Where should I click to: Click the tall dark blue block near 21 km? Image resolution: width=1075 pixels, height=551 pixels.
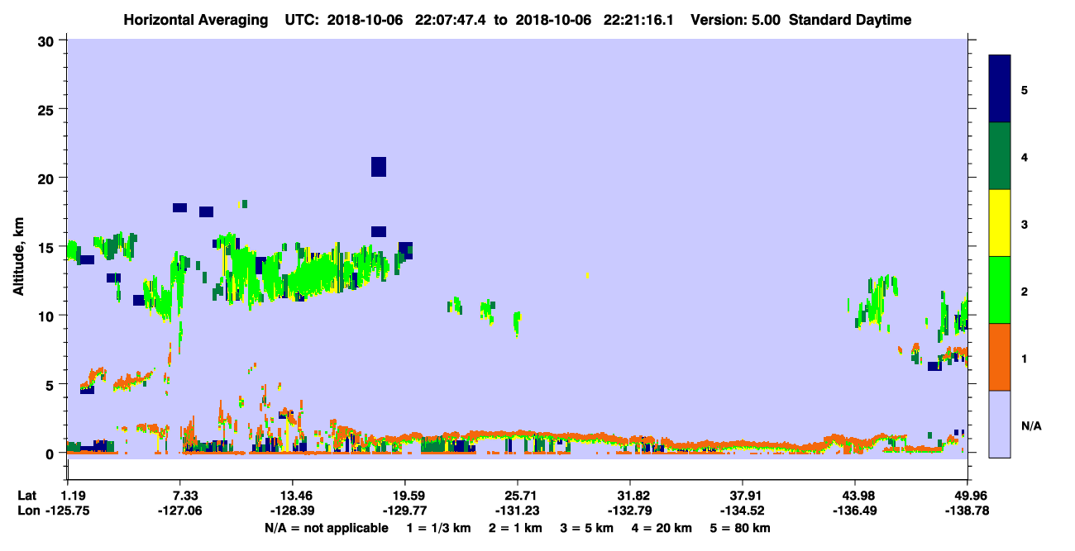click(379, 167)
